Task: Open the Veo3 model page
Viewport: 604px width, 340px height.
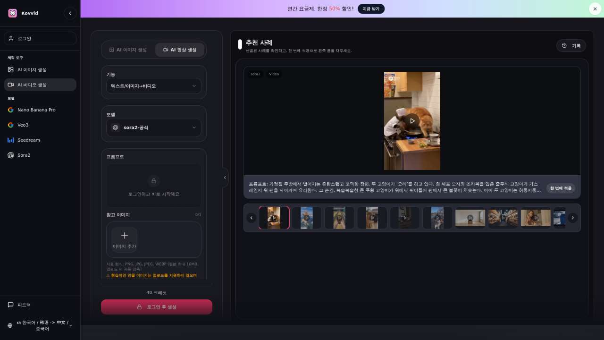Action: (23, 125)
